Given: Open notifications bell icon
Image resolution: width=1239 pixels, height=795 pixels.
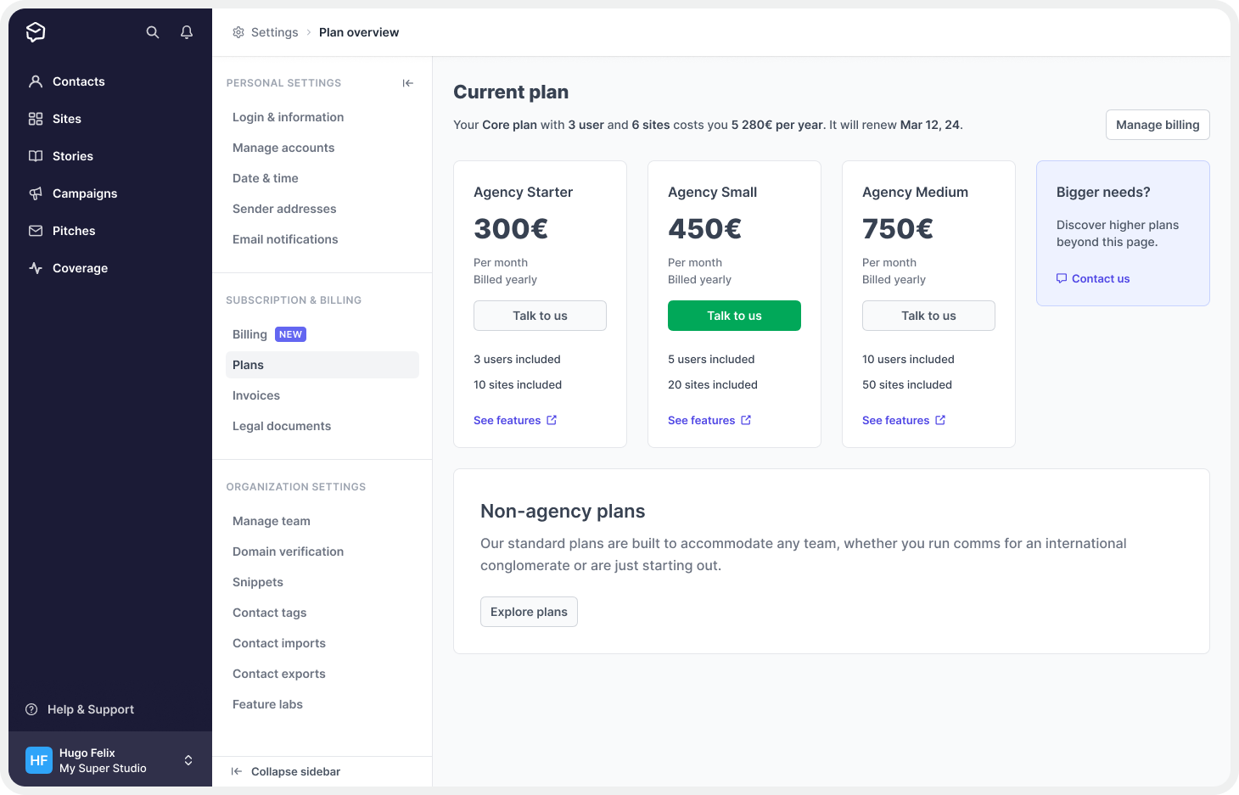Looking at the screenshot, I should [187, 32].
